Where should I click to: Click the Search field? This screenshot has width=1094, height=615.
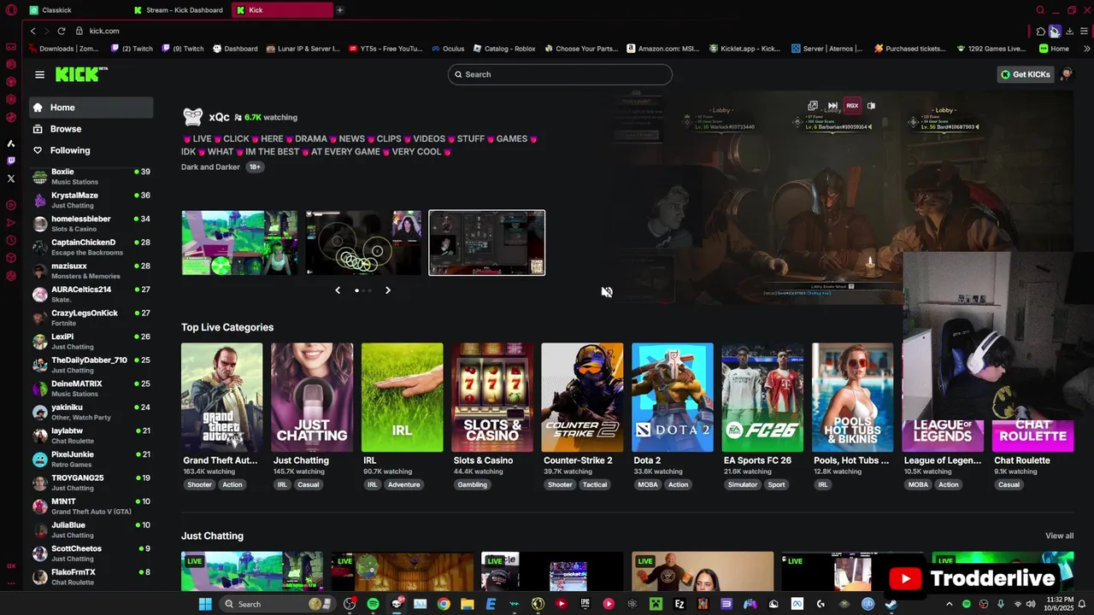tap(560, 74)
